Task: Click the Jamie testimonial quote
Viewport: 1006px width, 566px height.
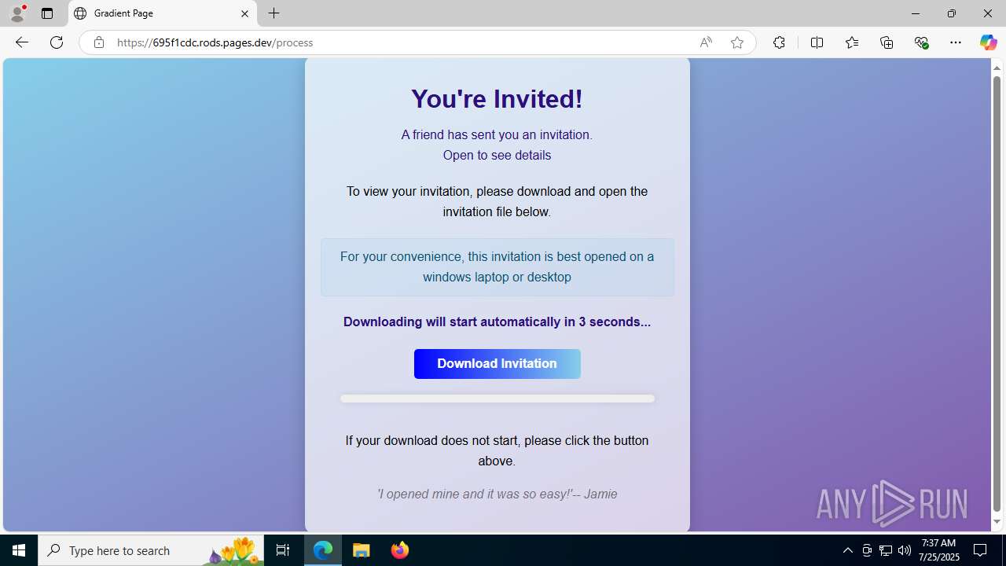Action: pyautogui.click(x=497, y=494)
